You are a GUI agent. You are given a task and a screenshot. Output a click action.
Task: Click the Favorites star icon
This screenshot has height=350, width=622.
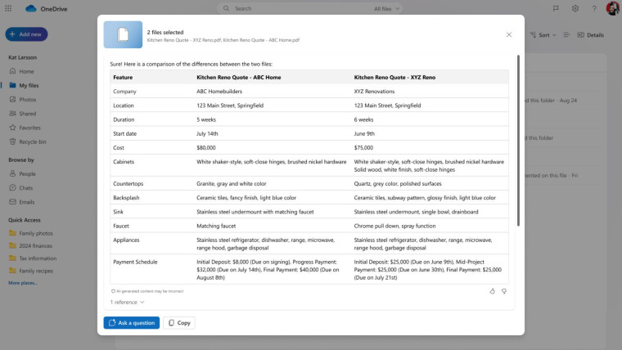(x=13, y=128)
